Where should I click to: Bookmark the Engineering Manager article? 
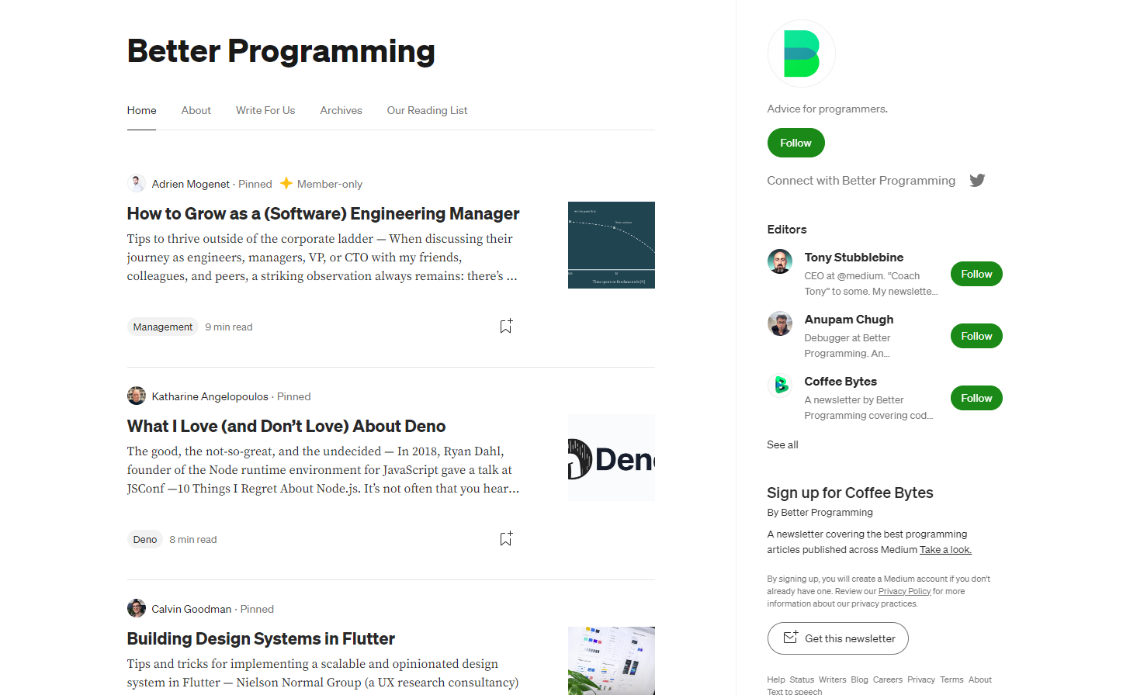pyautogui.click(x=506, y=327)
